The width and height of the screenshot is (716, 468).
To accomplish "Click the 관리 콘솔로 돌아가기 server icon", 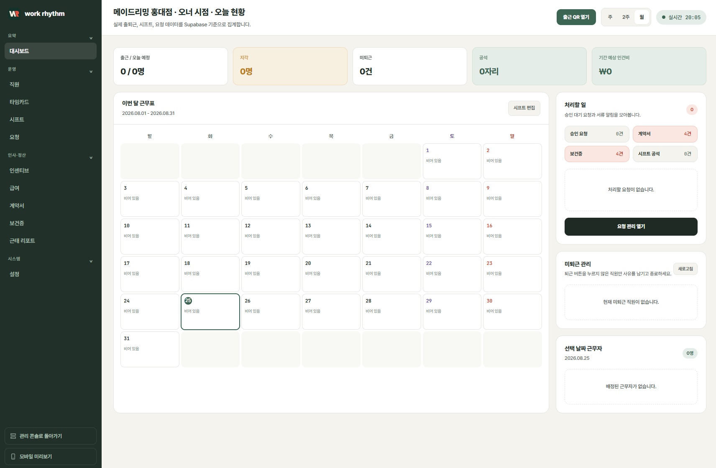I will pyautogui.click(x=13, y=436).
